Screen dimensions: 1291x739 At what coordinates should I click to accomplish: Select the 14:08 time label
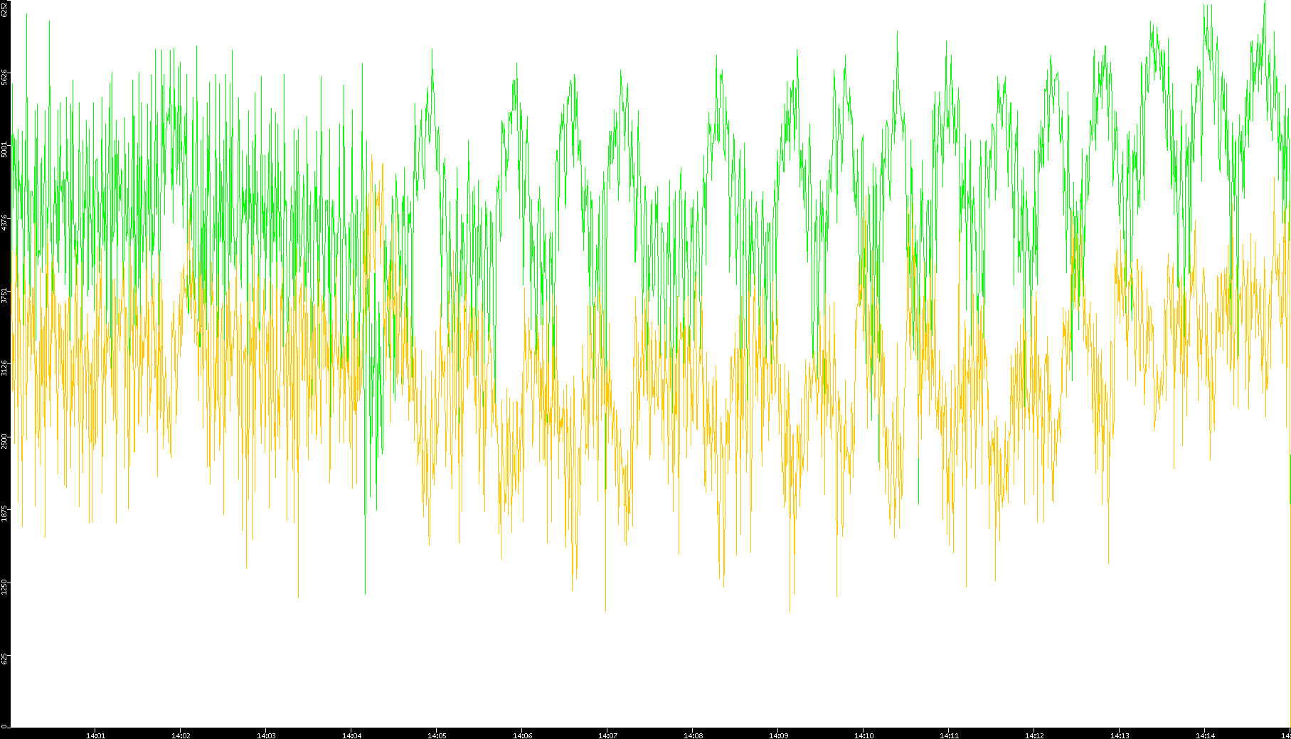(x=693, y=735)
